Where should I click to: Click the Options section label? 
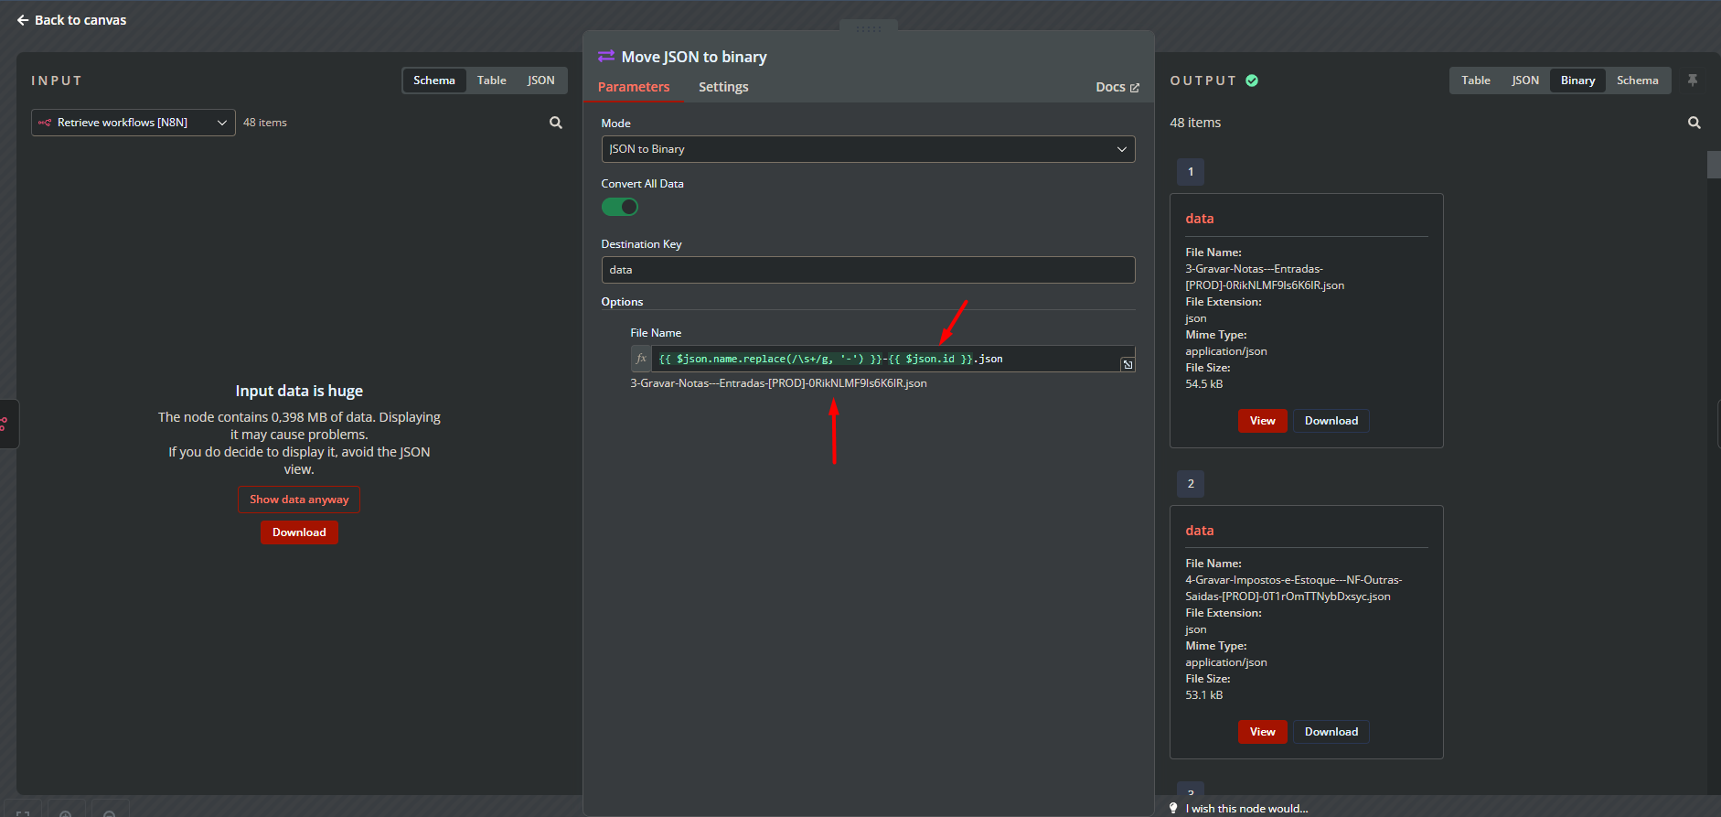pos(622,302)
